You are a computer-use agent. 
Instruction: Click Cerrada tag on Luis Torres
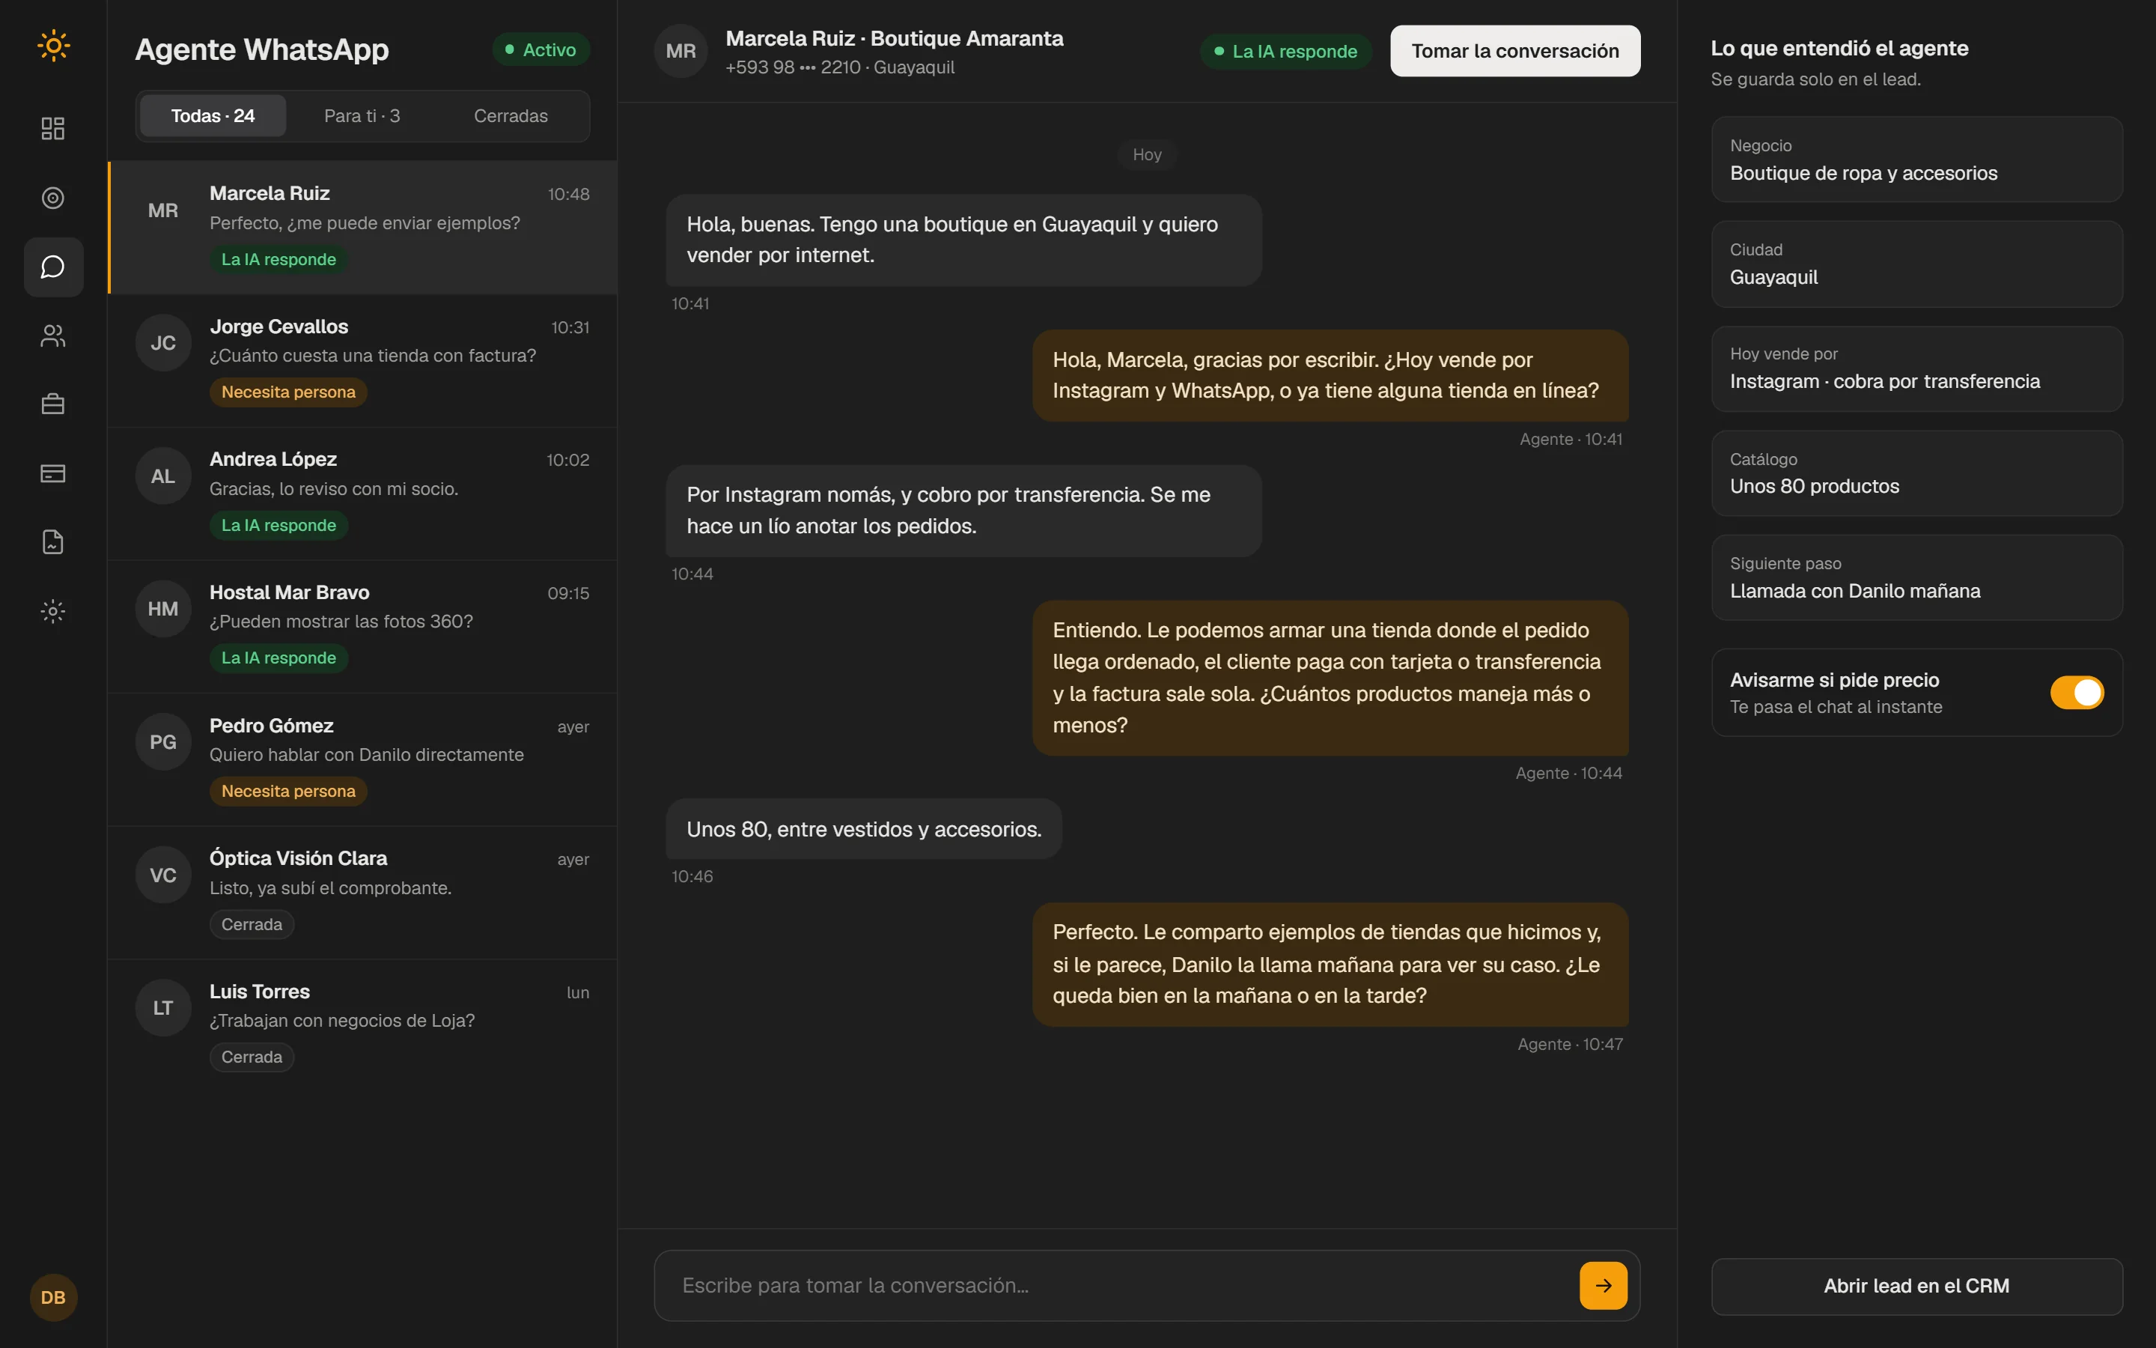252,1057
